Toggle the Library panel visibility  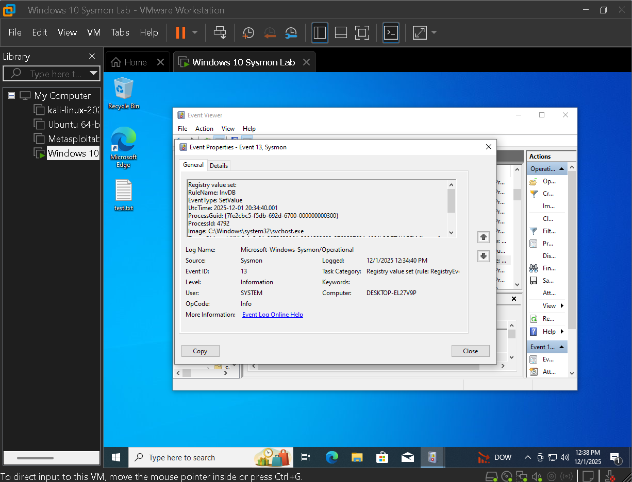click(x=320, y=32)
